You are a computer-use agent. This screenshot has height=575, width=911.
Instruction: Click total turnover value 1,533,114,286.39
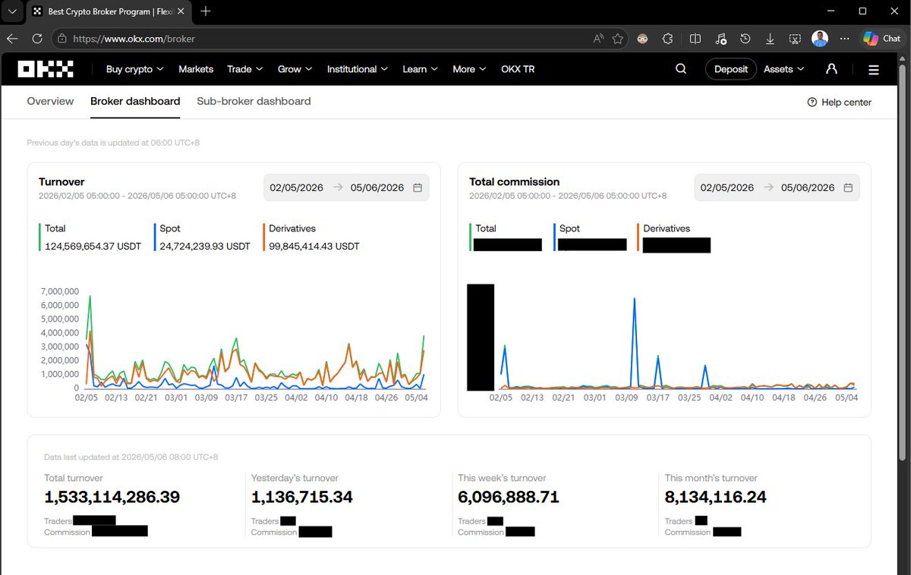112,498
